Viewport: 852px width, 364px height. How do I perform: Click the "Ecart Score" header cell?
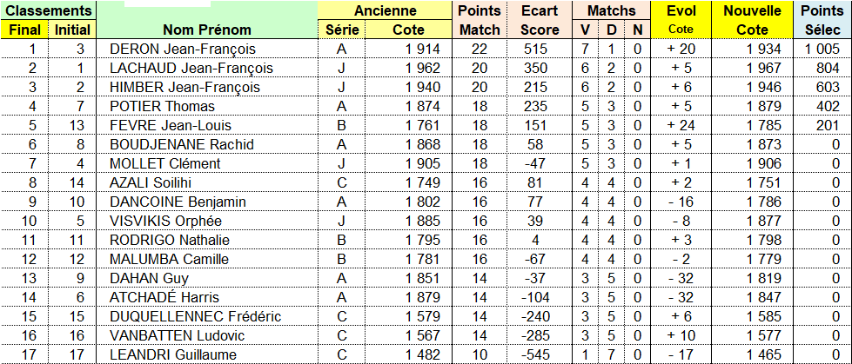[540, 20]
